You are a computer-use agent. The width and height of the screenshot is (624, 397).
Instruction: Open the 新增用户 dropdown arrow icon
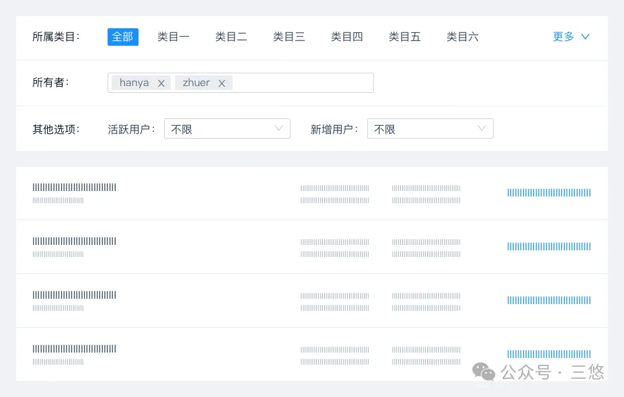(x=481, y=129)
